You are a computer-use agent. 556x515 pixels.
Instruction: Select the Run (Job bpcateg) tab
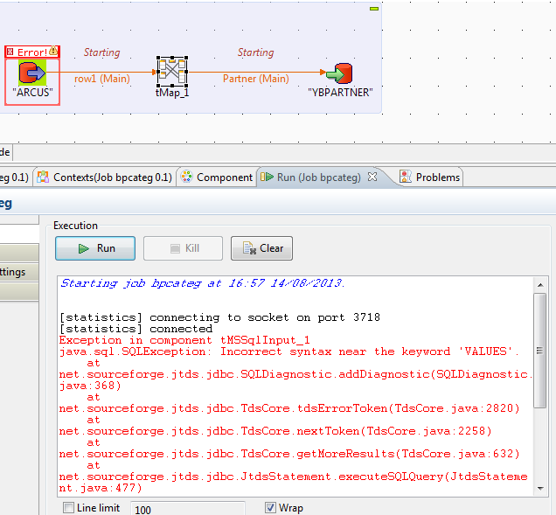pos(318,177)
